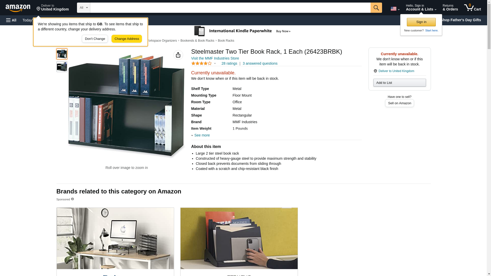Viewport: 491px width, 276px height.
Task: Click Don't Change button
Action: [95, 39]
